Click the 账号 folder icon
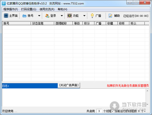152x115 pixels. click(x=24, y=16)
